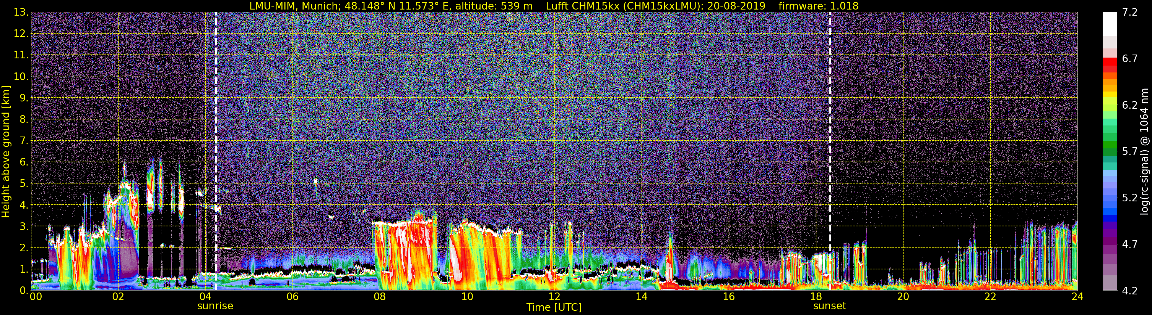Viewport: 1152px width, 315px height.
Task: Click the time axis tick '16'
Action: 728,297
